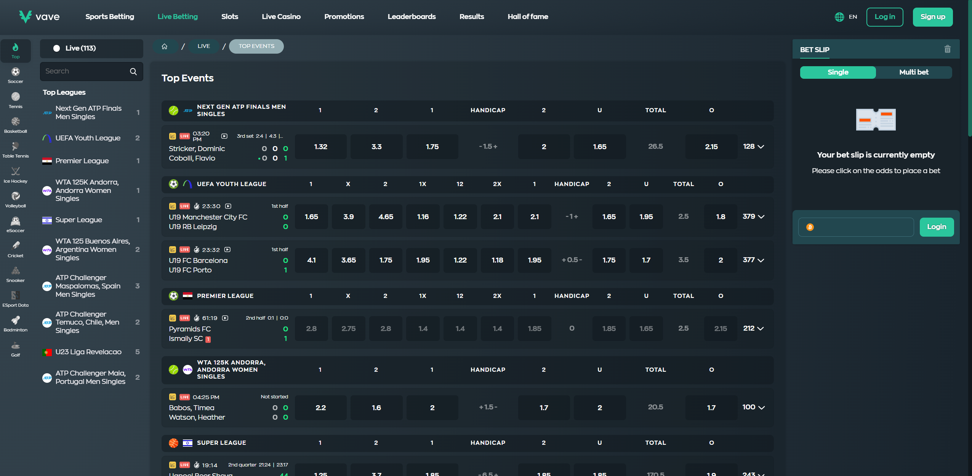Click the Sign up button
This screenshot has width=972, height=476.
click(x=933, y=17)
